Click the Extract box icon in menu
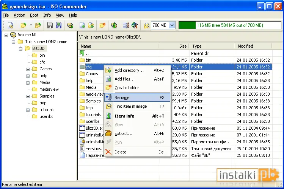Screen dimensions: 284x189 point(108,133)
